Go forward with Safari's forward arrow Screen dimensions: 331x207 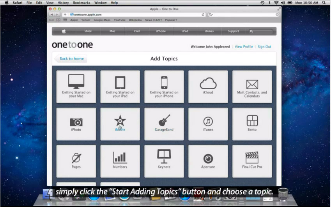tap(57, 14)
